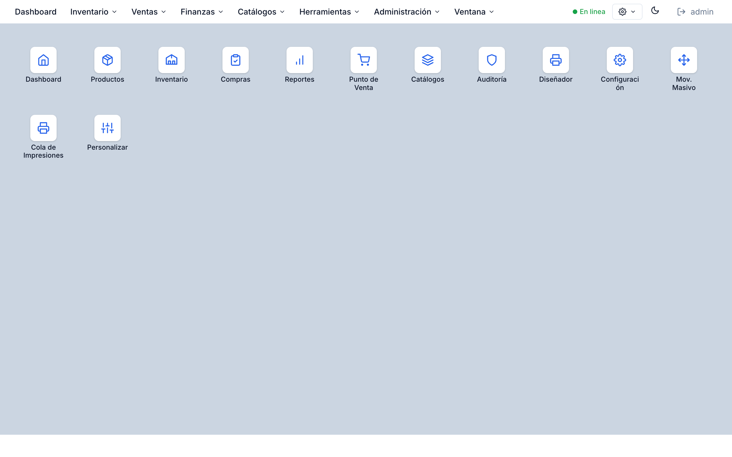Viewport: 732px width, 457px height.
Task: Launch Mov. Masivo arrows icon
Action: pos(684,60)
